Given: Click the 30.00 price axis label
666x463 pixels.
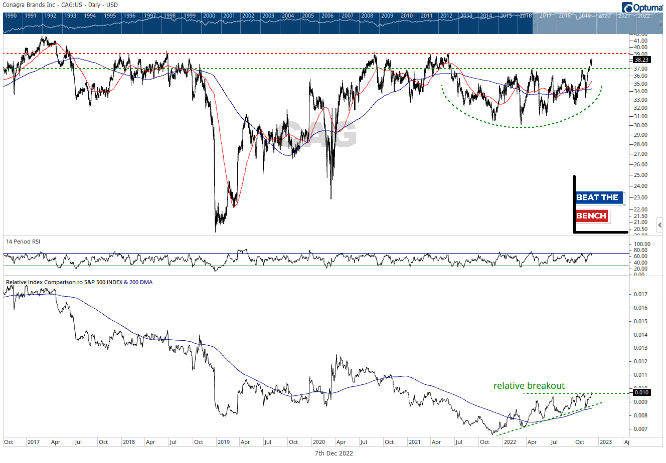Looking at the screenshot, I should pos(641,125).
